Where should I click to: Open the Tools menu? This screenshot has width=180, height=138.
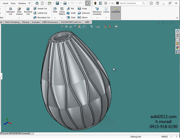[x=13, y=3]
